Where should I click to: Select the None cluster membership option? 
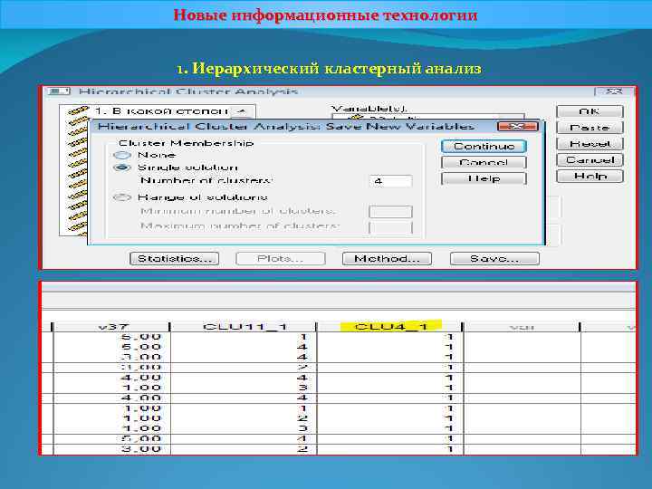click(122, 155)
